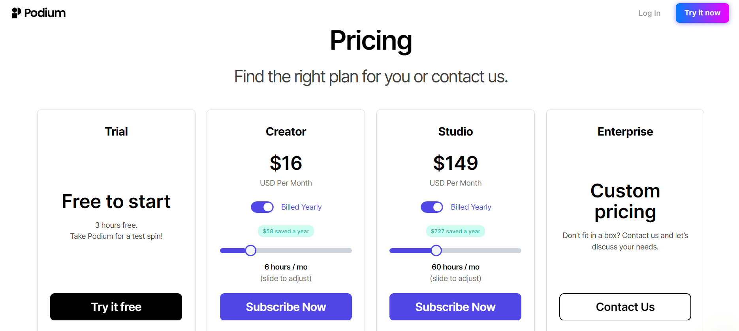Select the Enterprise plan heading
This screenshot has height=331, width=739.
click(x=625, y=132)
